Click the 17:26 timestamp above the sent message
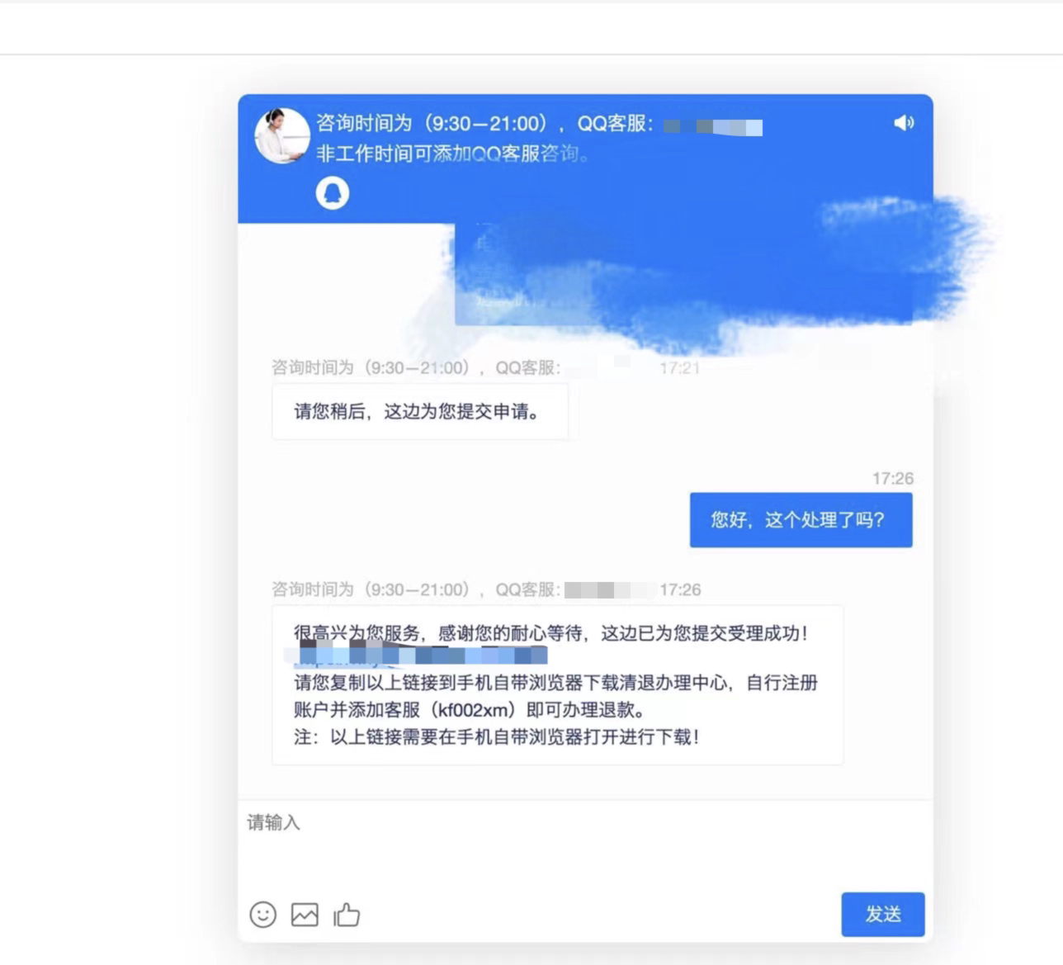Viewport: 1063px width, 965px height. click(x=893, y=478)
